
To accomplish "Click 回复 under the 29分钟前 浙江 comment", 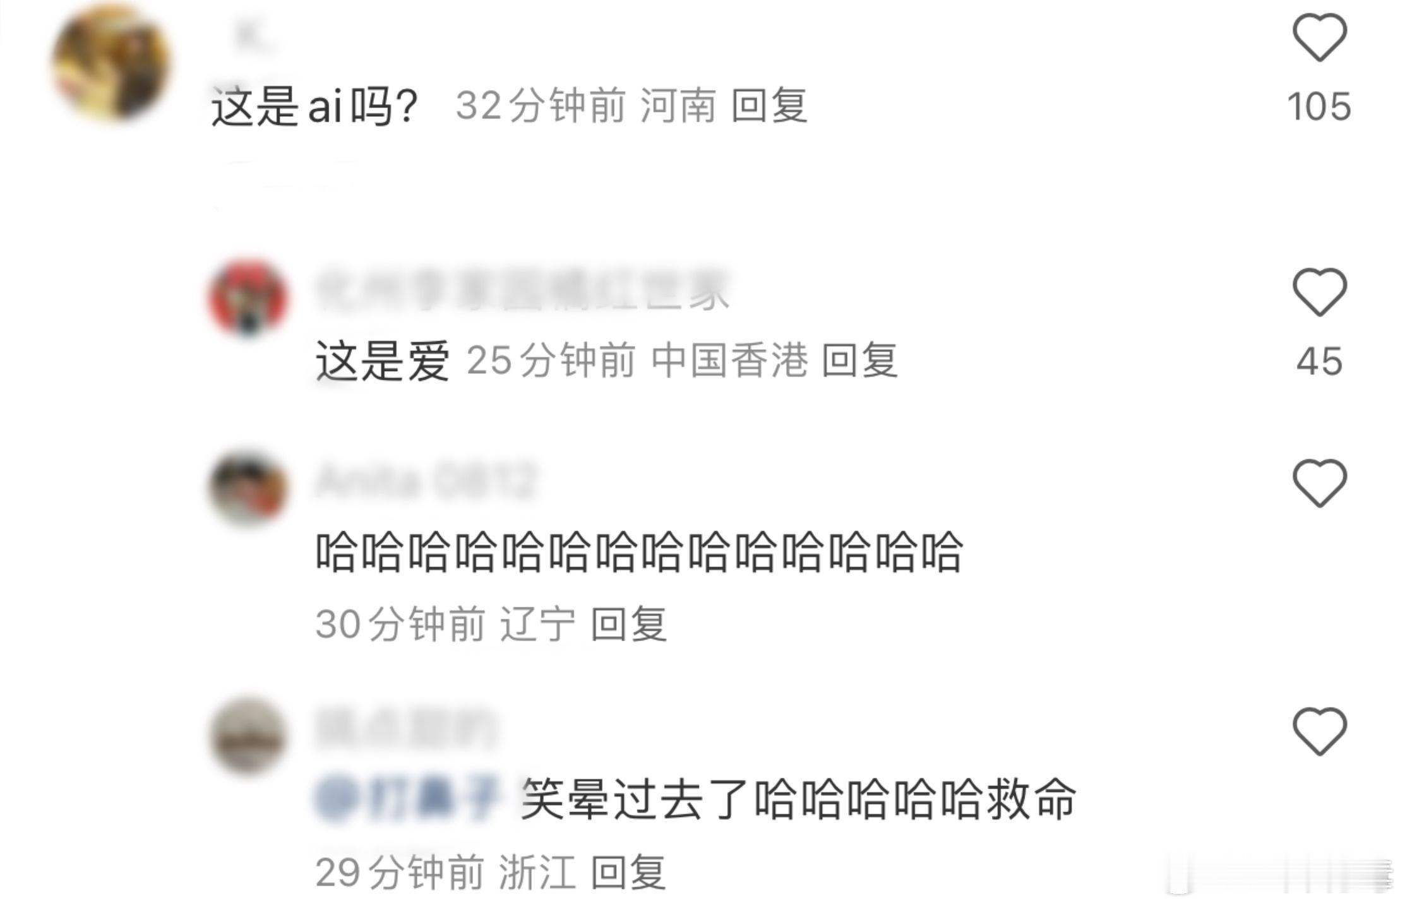I will [x=629, y=872].
